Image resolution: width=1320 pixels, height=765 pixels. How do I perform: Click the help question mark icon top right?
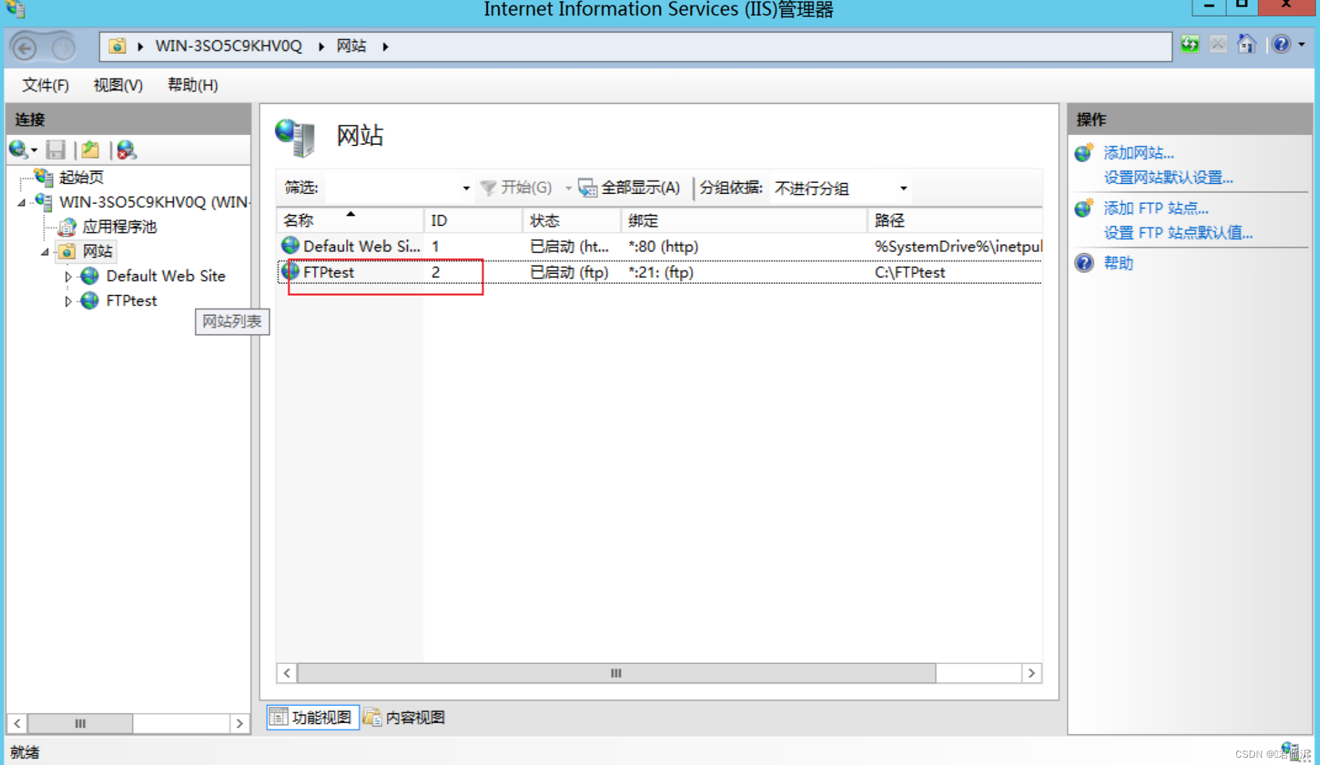point(1281,45)
